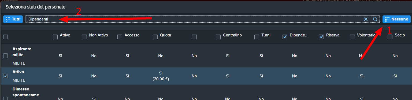The image size is (412, 100).
Task: Click the Nessuno deselect-all button
Action: coord(396,19)
